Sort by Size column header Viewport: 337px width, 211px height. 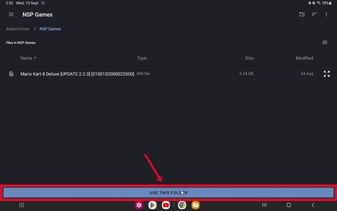249,58
